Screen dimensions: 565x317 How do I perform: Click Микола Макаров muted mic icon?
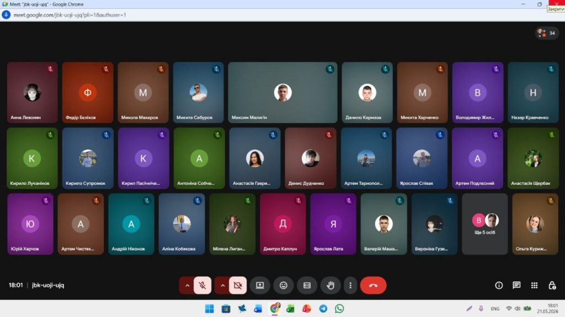point(161,69)
